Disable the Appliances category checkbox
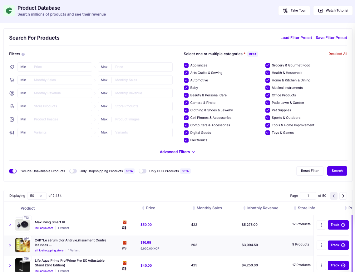The width and height of the screenshot is (355, 272). pos(186,65)
